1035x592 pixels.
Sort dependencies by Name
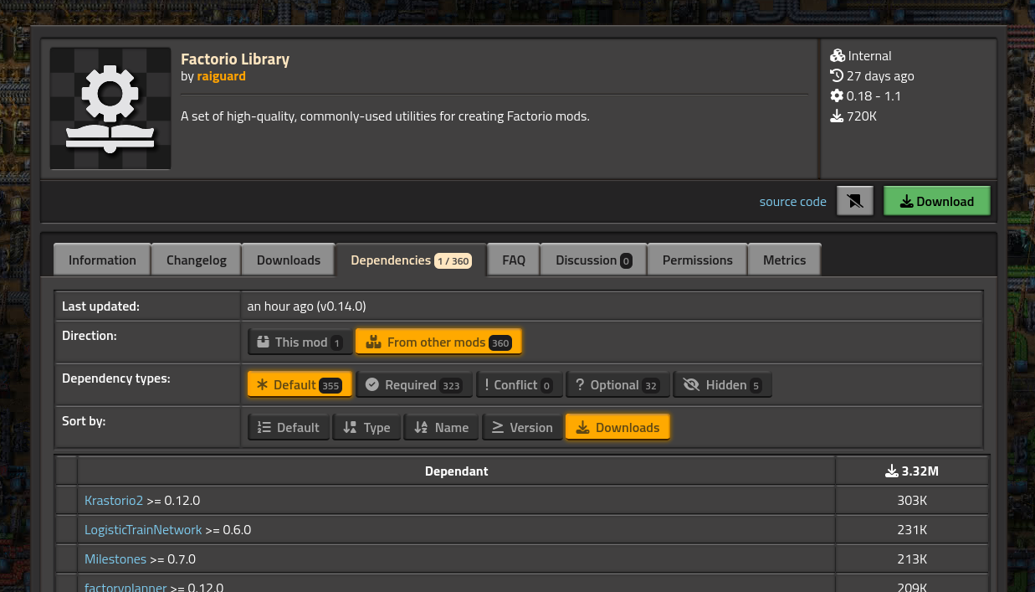point(441,428)
